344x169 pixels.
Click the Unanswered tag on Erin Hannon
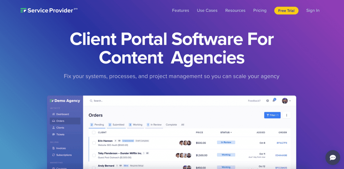(x=128, y=141)
